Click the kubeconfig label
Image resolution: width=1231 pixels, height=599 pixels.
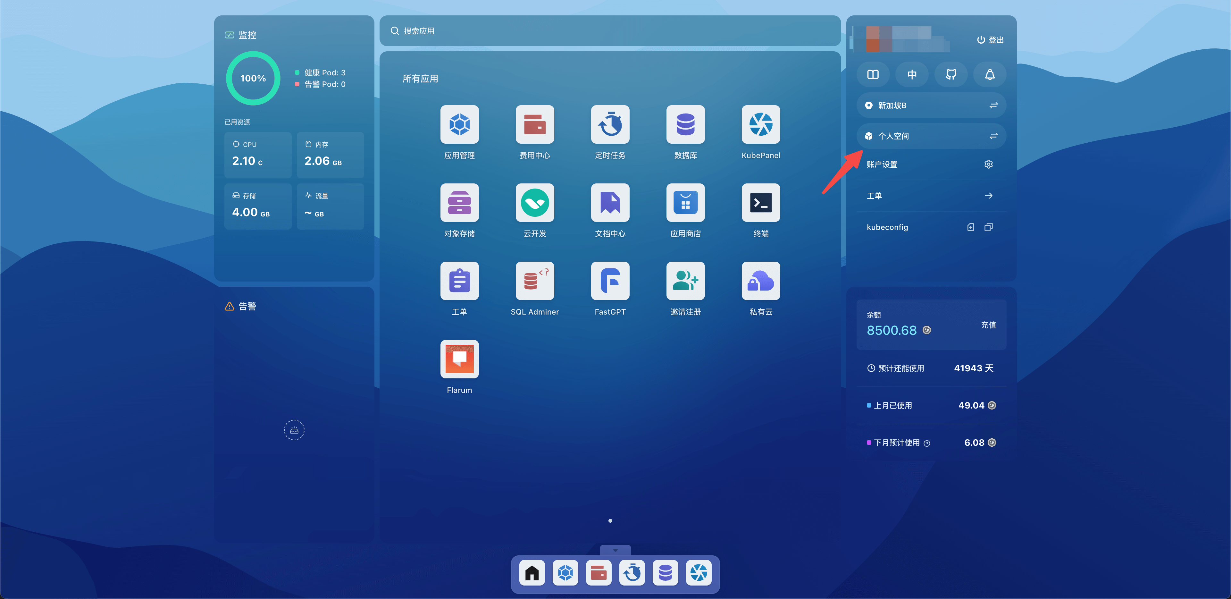pos(887,228)
